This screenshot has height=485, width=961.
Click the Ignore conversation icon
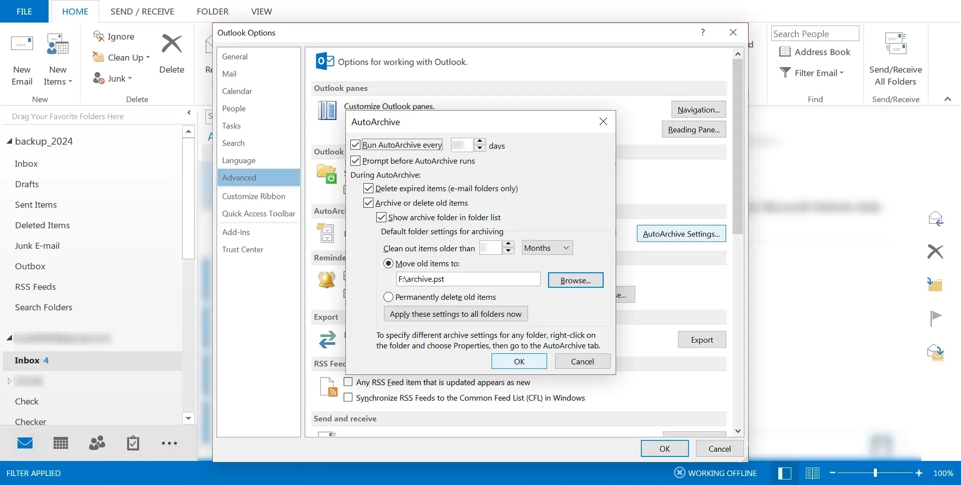(x=99, y=36)
